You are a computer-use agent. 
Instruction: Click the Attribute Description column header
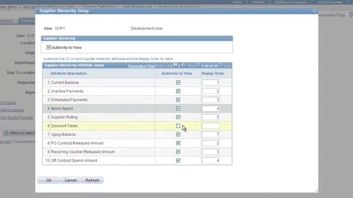tap(68, 73)
